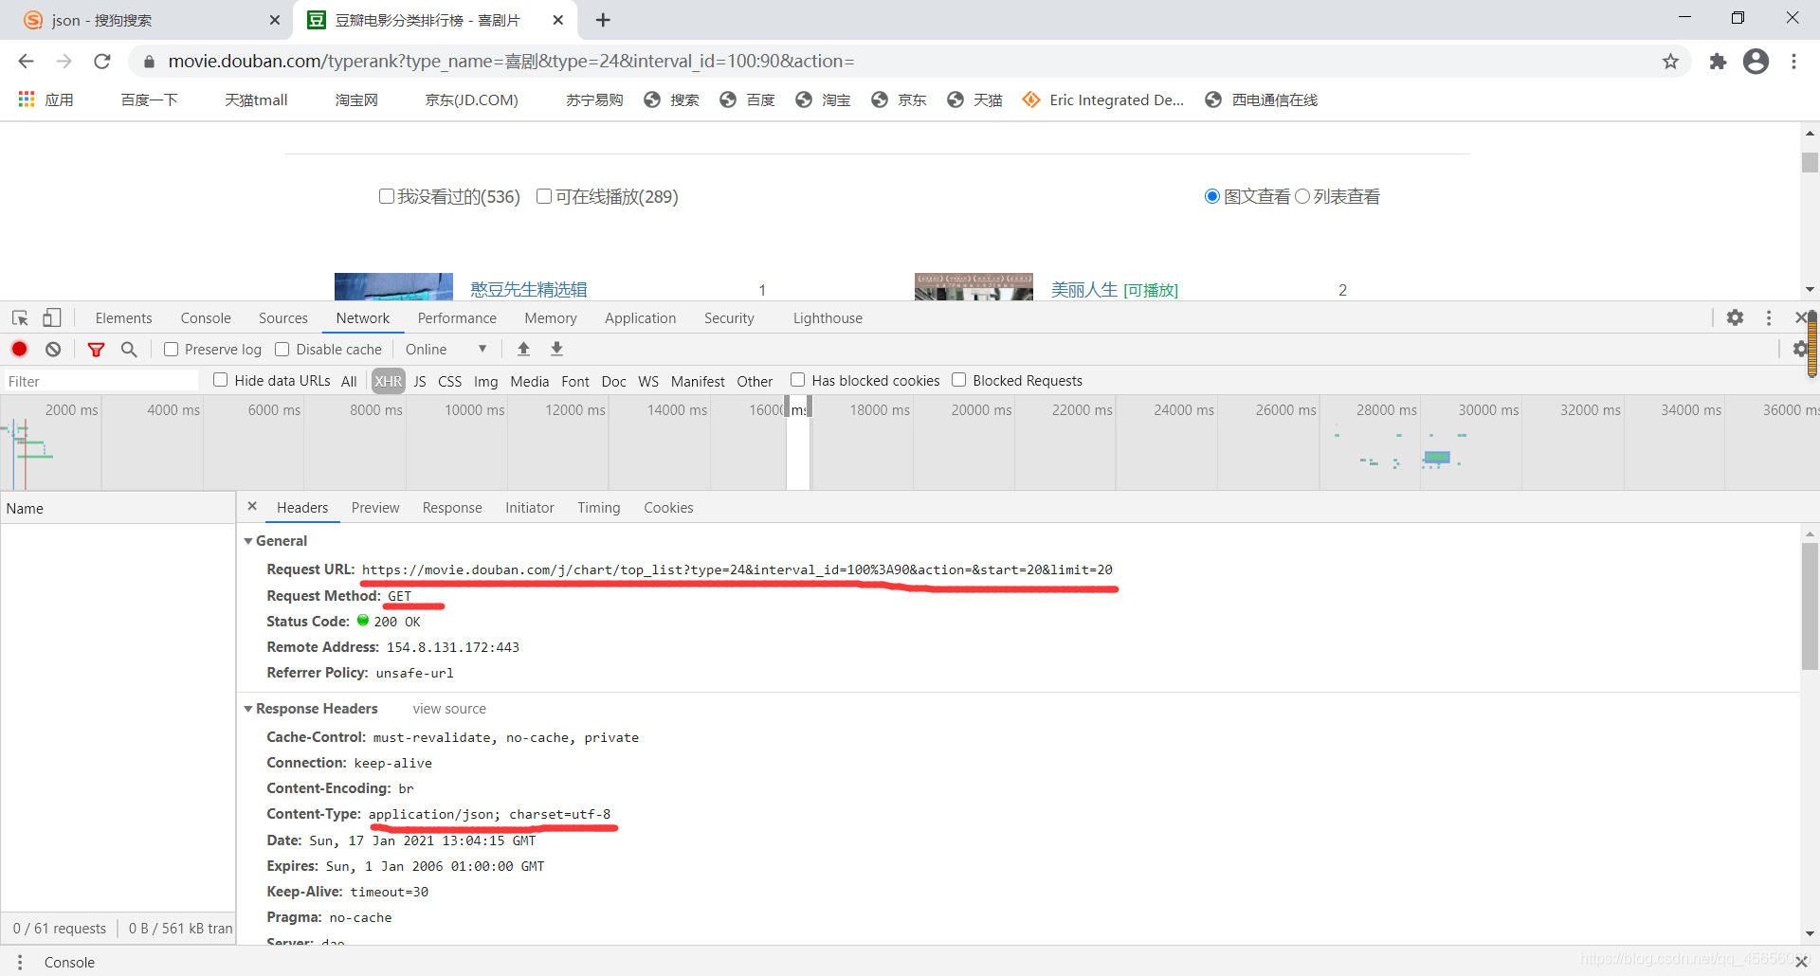Filter requests by JS type
The image size is (1820, 976).
(x=420, y=381)
